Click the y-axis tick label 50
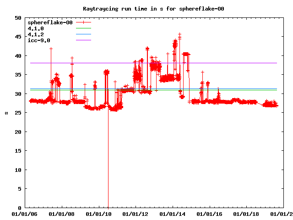 [x=18, y=18]
